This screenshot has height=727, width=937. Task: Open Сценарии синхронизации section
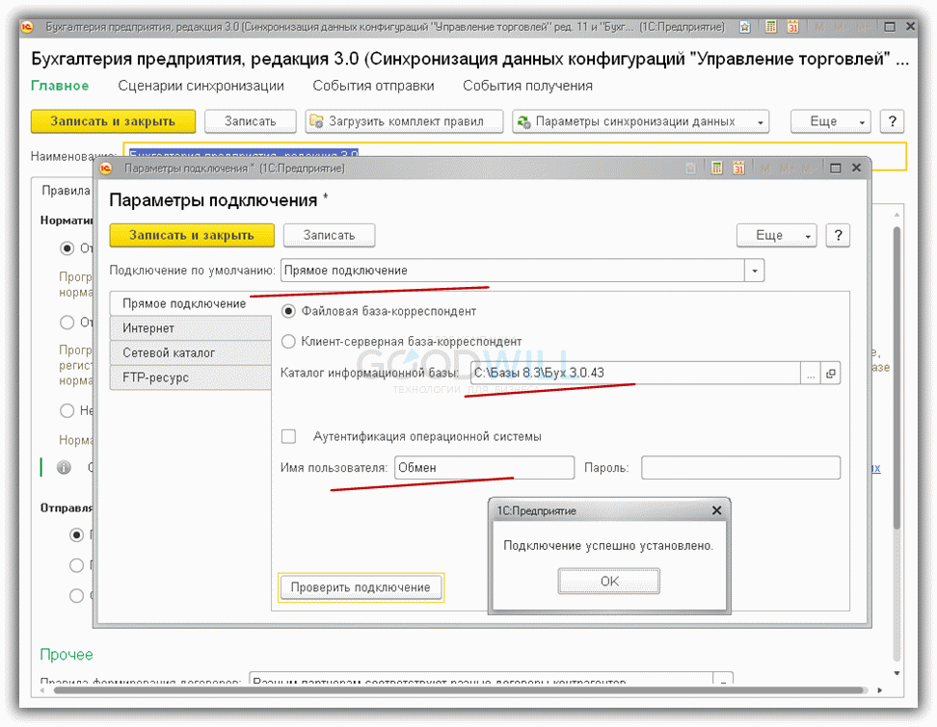(x=201, y=86)
